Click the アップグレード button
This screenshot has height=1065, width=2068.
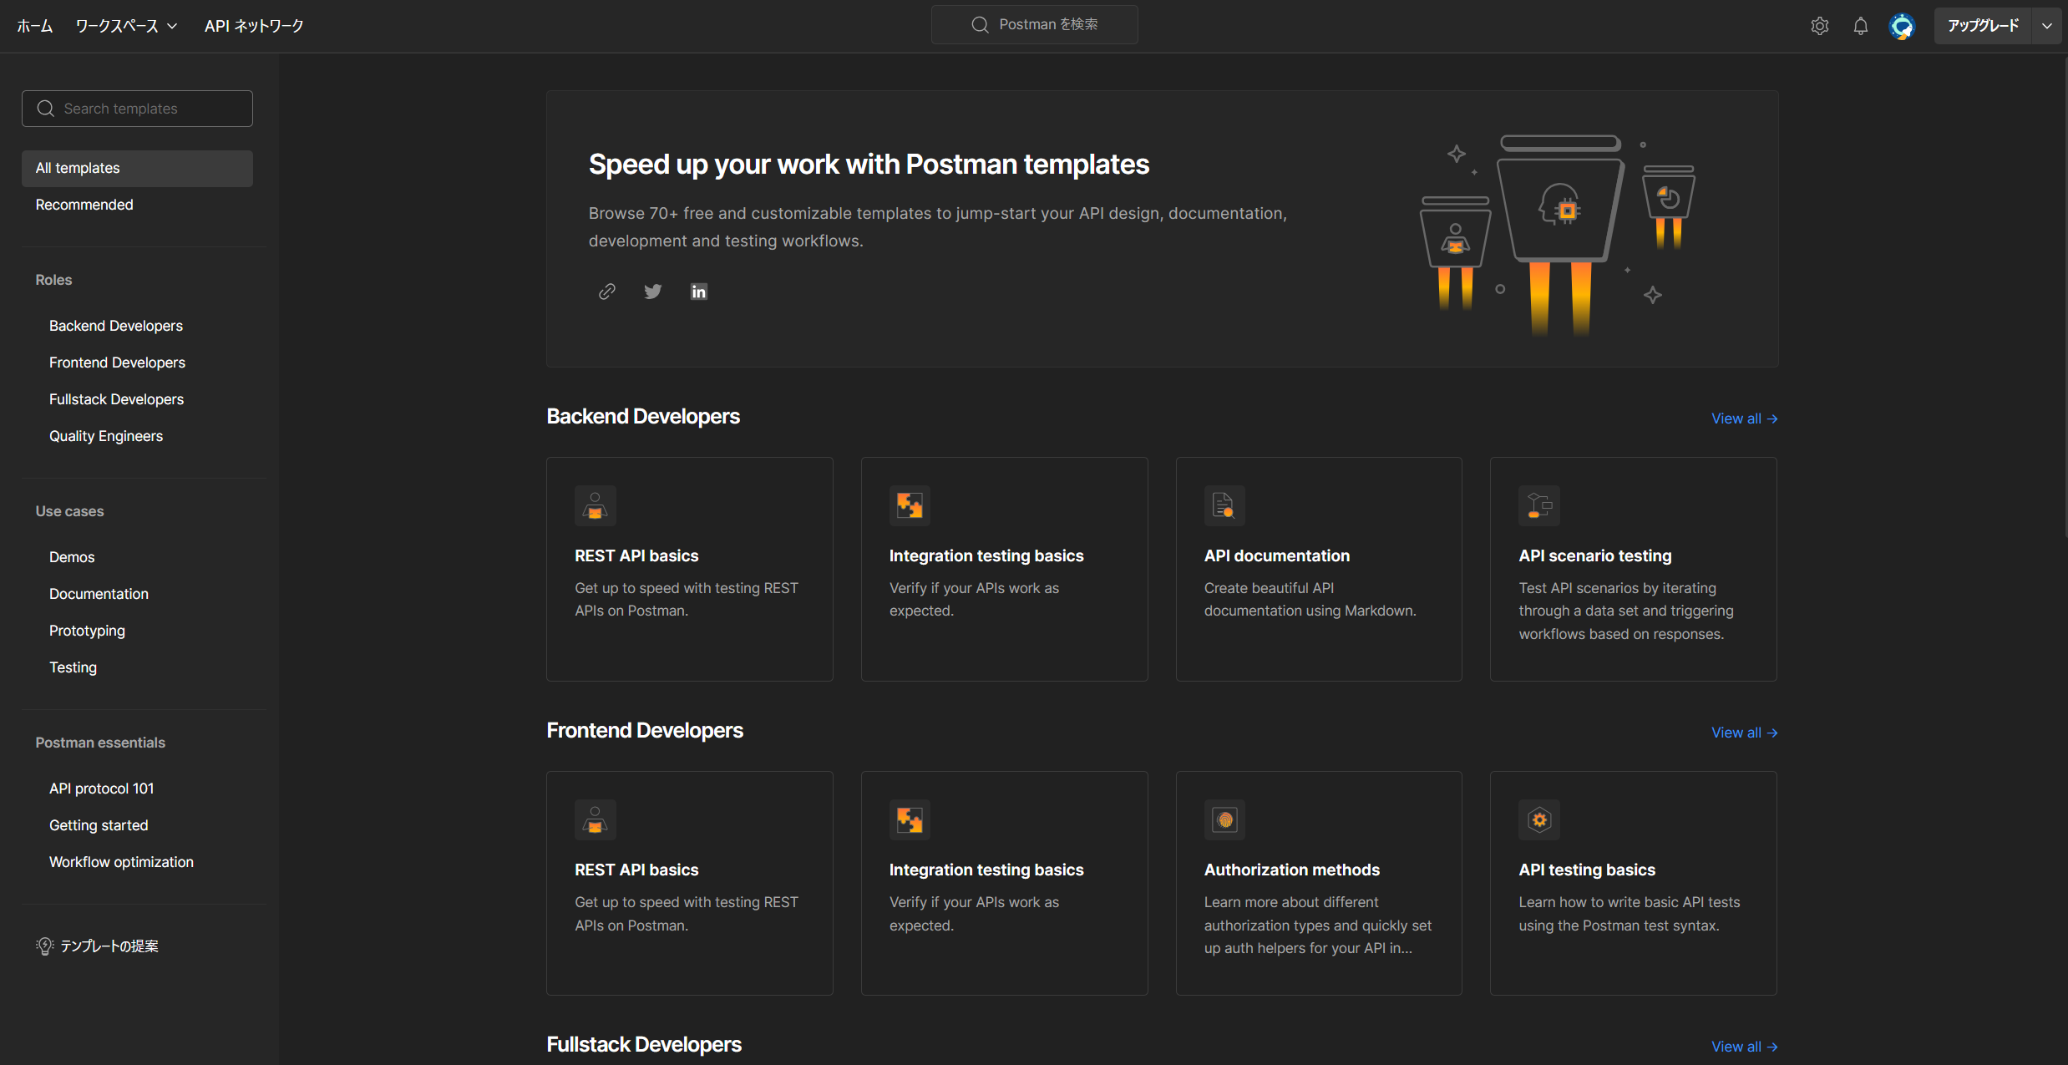tap(1983, 26)
